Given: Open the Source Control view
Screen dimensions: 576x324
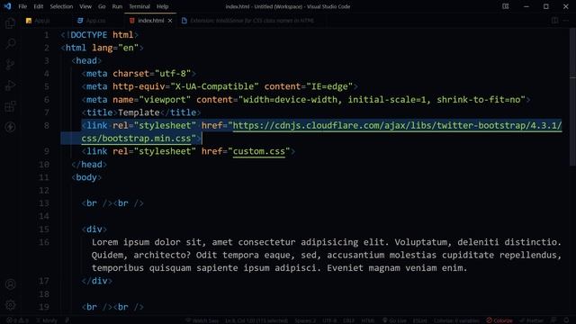Looking at the screenshot, I should click(x=10, y=65).
